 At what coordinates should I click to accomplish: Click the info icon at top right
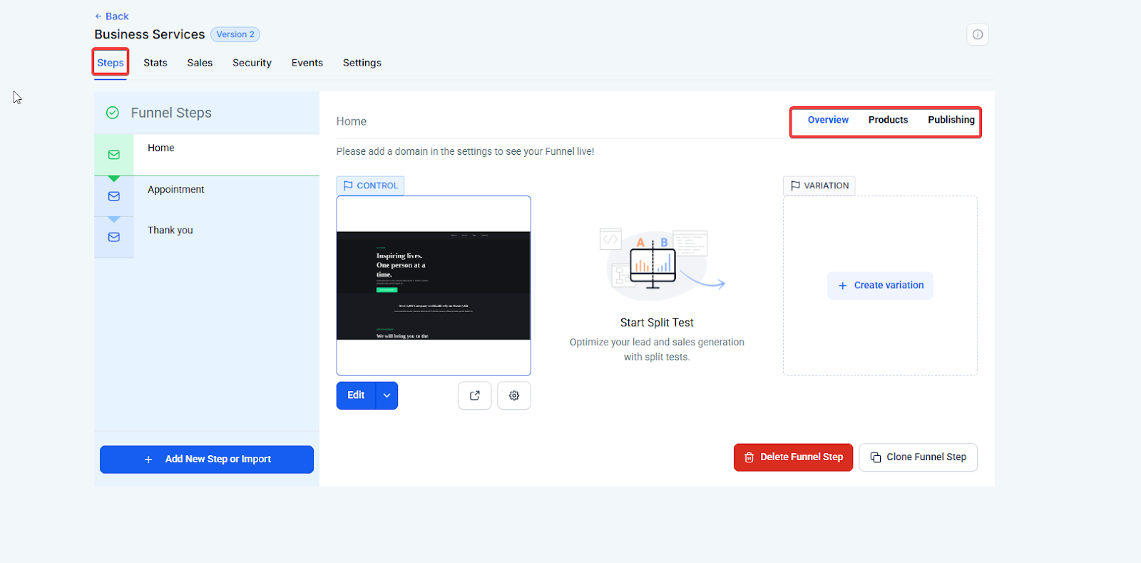click(978, 34)
